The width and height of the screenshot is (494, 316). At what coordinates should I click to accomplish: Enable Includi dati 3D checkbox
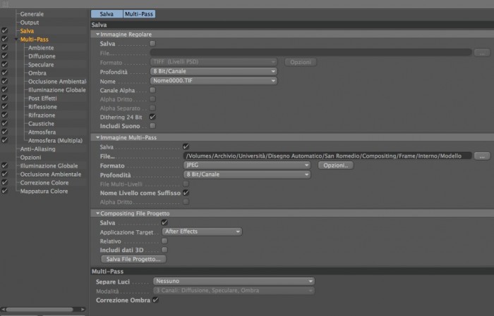pos(164,250)
